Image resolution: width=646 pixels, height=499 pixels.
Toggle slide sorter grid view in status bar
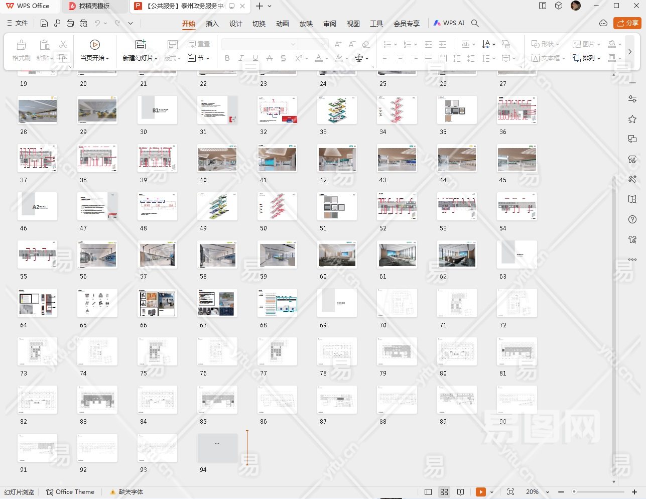pyautogui.click(x=444, y=492)
